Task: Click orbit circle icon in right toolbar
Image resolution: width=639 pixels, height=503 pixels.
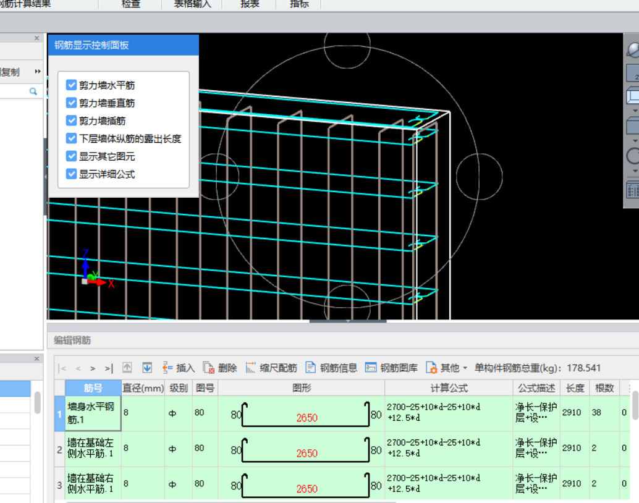Action: point(633,156)
